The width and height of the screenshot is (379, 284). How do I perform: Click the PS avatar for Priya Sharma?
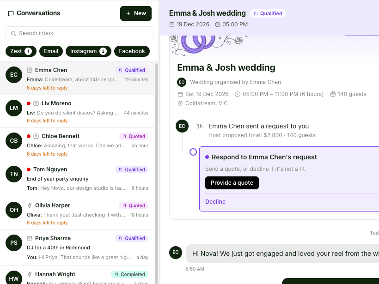14,243
